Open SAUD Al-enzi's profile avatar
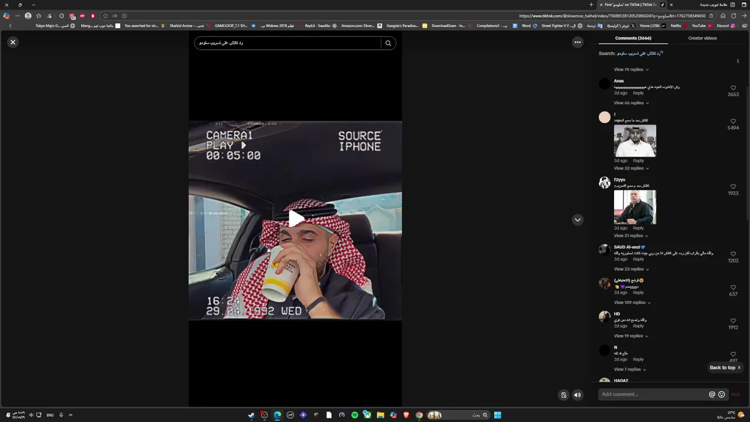Image resolution: width=750 pixels, height=422 pixels. 605,250
